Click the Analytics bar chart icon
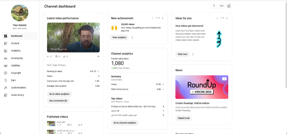This screenshot has height=134, width=287. click(6, 51)
